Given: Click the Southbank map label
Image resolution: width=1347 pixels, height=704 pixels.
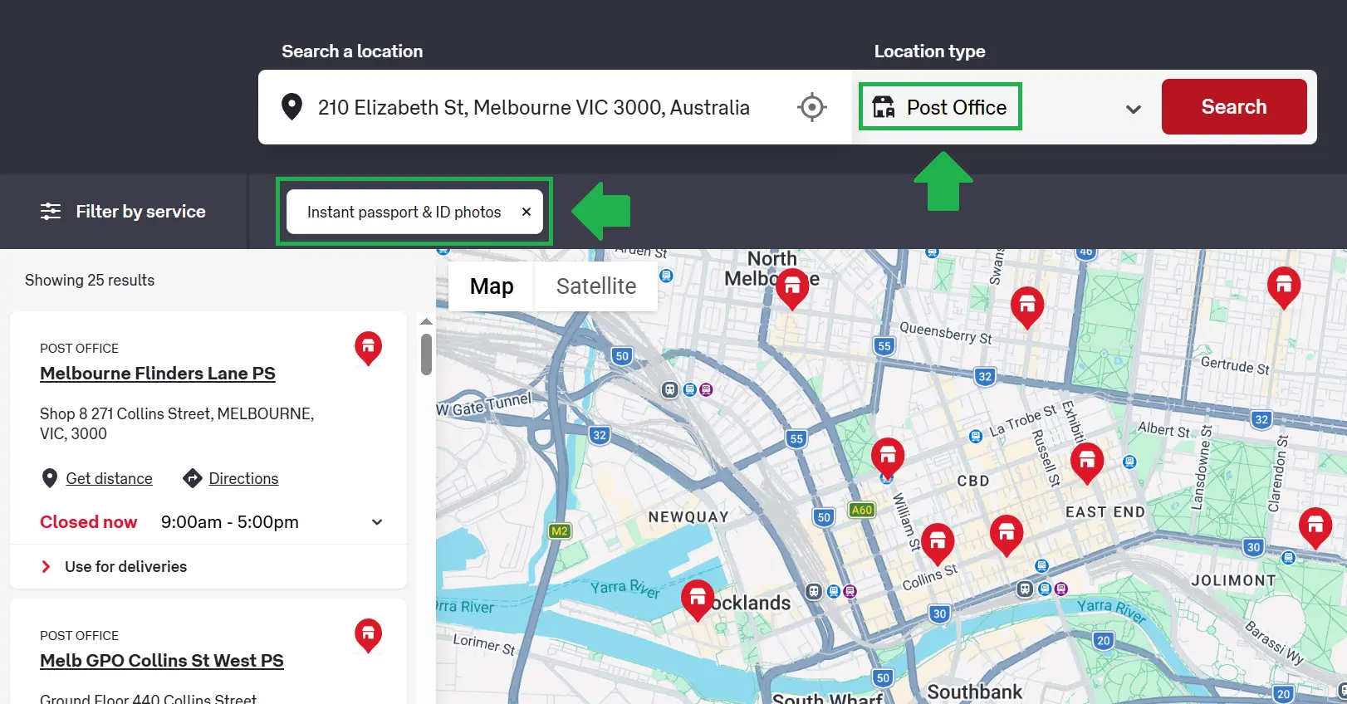Looking at the screenshot, I should [x=975, y=692].
